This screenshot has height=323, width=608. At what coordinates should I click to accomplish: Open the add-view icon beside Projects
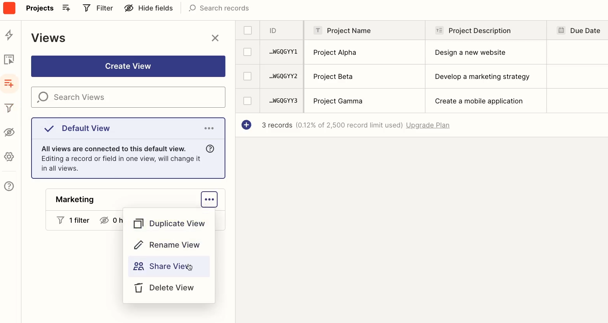[x=66, y=8]
